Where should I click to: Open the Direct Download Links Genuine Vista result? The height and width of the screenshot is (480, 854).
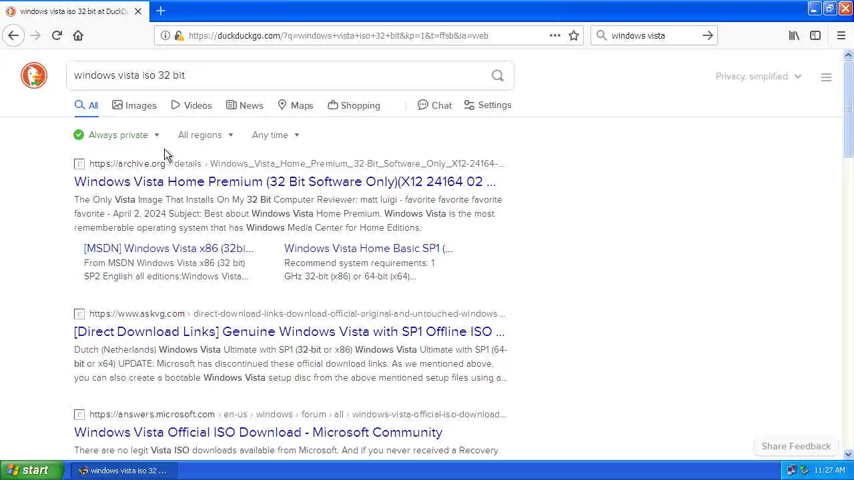point(289,331)
